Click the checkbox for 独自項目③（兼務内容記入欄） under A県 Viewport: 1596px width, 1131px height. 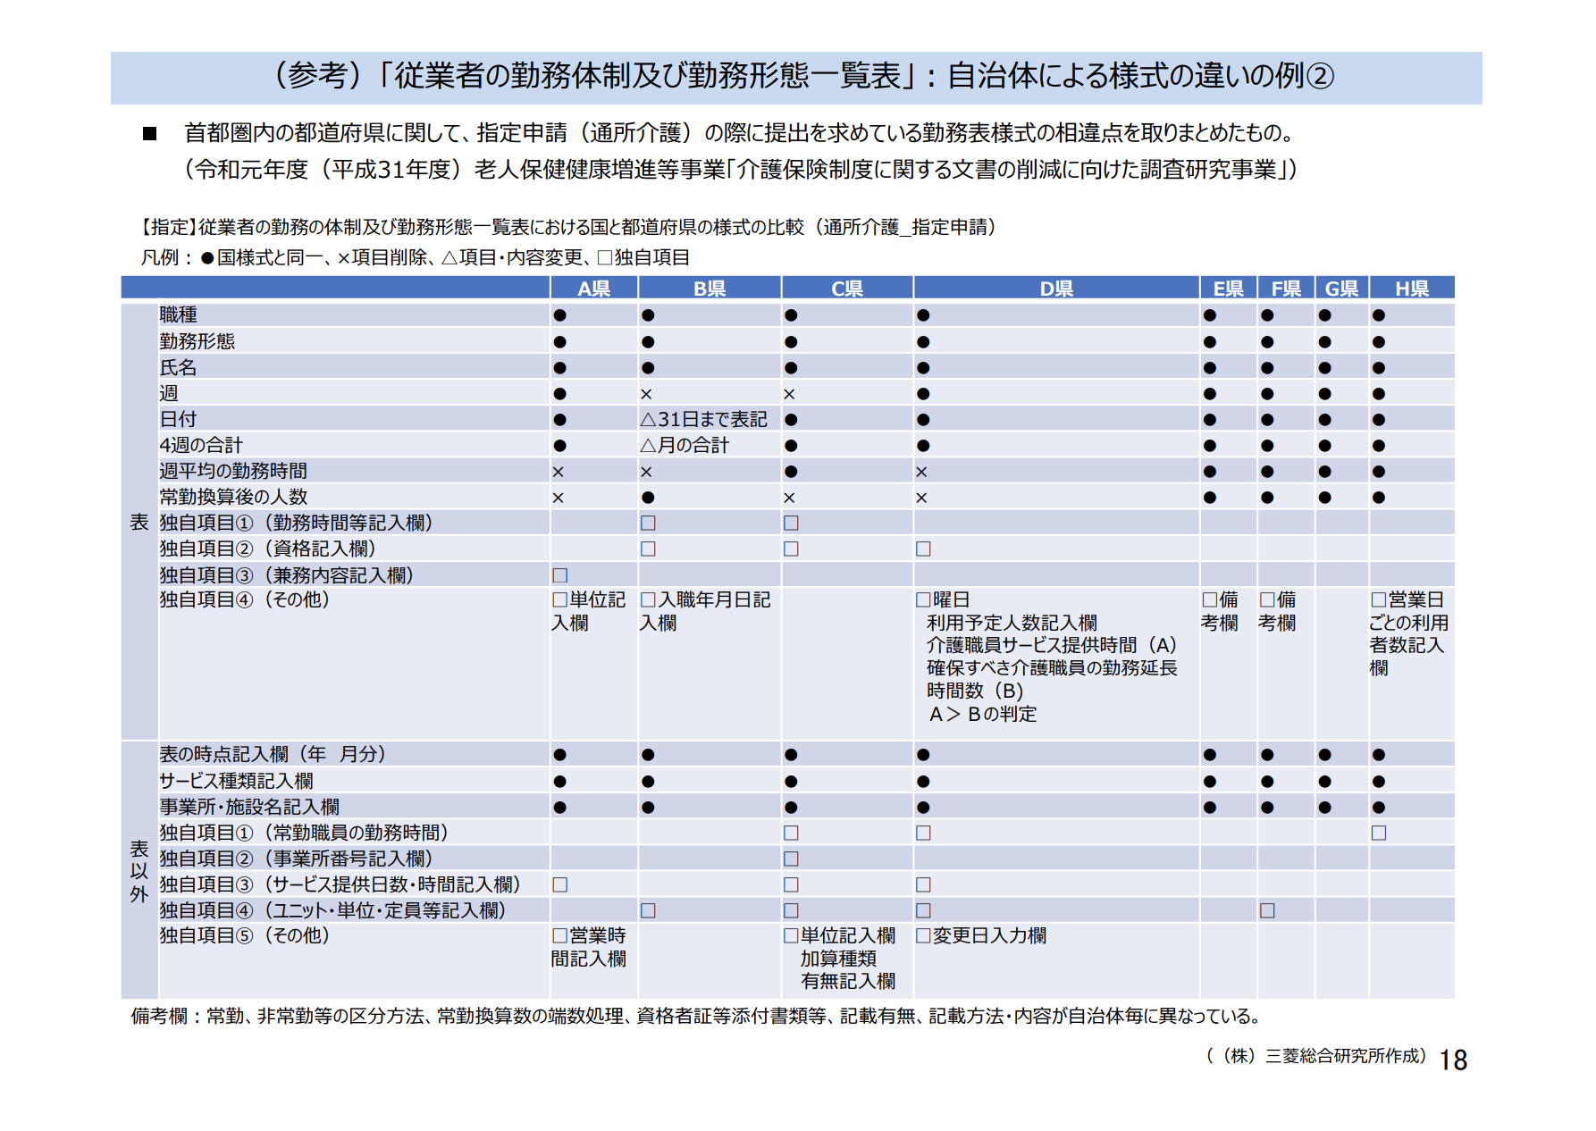[x=560, y=575]
